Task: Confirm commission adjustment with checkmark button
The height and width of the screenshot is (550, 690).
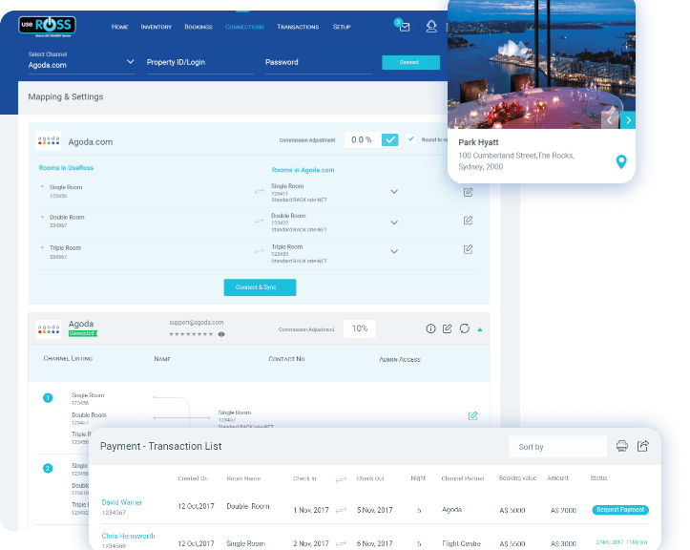Action: [x=390, y=140]
